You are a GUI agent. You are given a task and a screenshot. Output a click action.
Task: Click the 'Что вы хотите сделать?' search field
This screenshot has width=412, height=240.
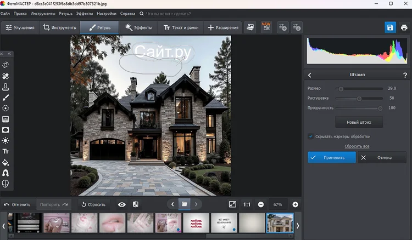click(x=169, y=14)
